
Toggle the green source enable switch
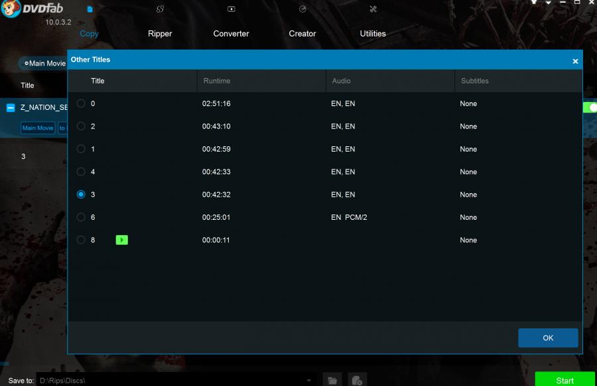point(590,107)
